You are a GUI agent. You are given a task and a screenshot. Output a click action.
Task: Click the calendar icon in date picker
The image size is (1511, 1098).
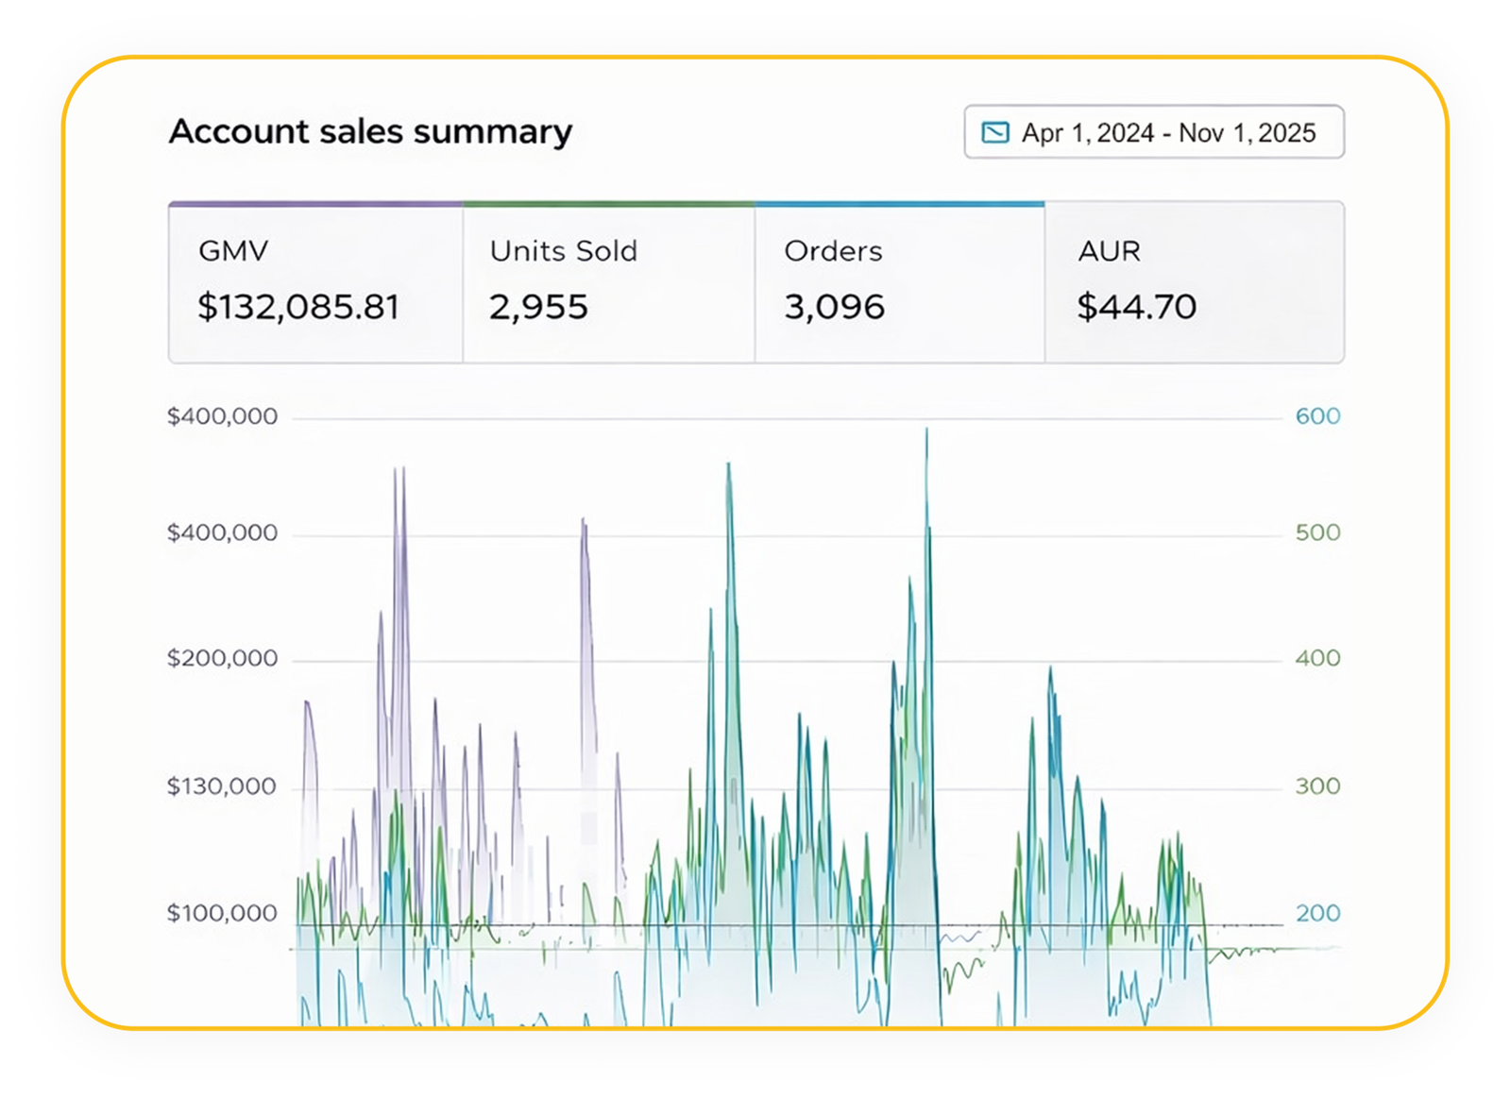point(995,132)
